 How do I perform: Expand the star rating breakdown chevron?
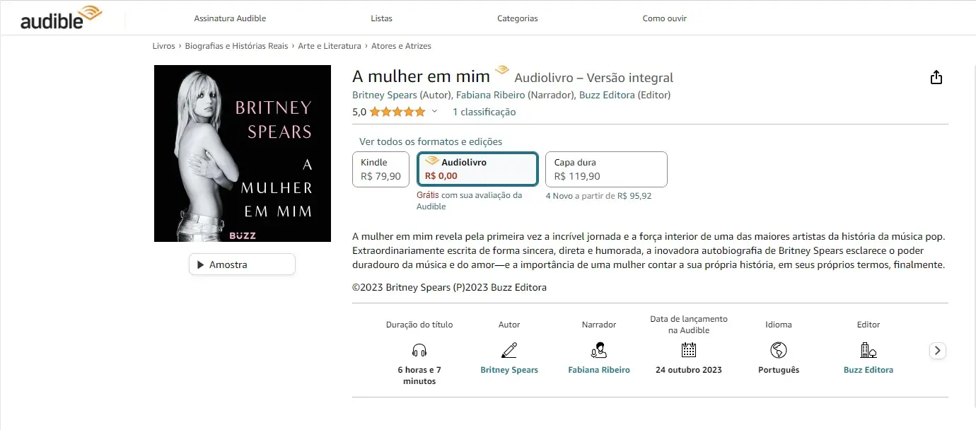tap(435, 112)
